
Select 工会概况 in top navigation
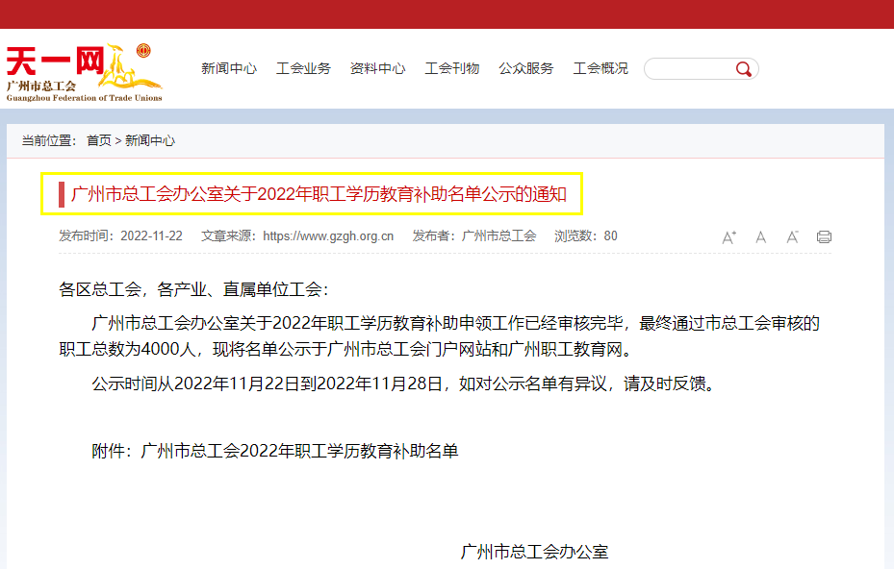coord(600,68)
